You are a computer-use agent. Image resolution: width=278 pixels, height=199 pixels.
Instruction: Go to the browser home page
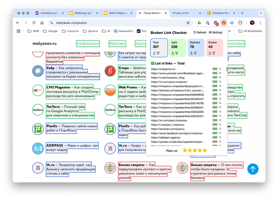coord(42,23)
